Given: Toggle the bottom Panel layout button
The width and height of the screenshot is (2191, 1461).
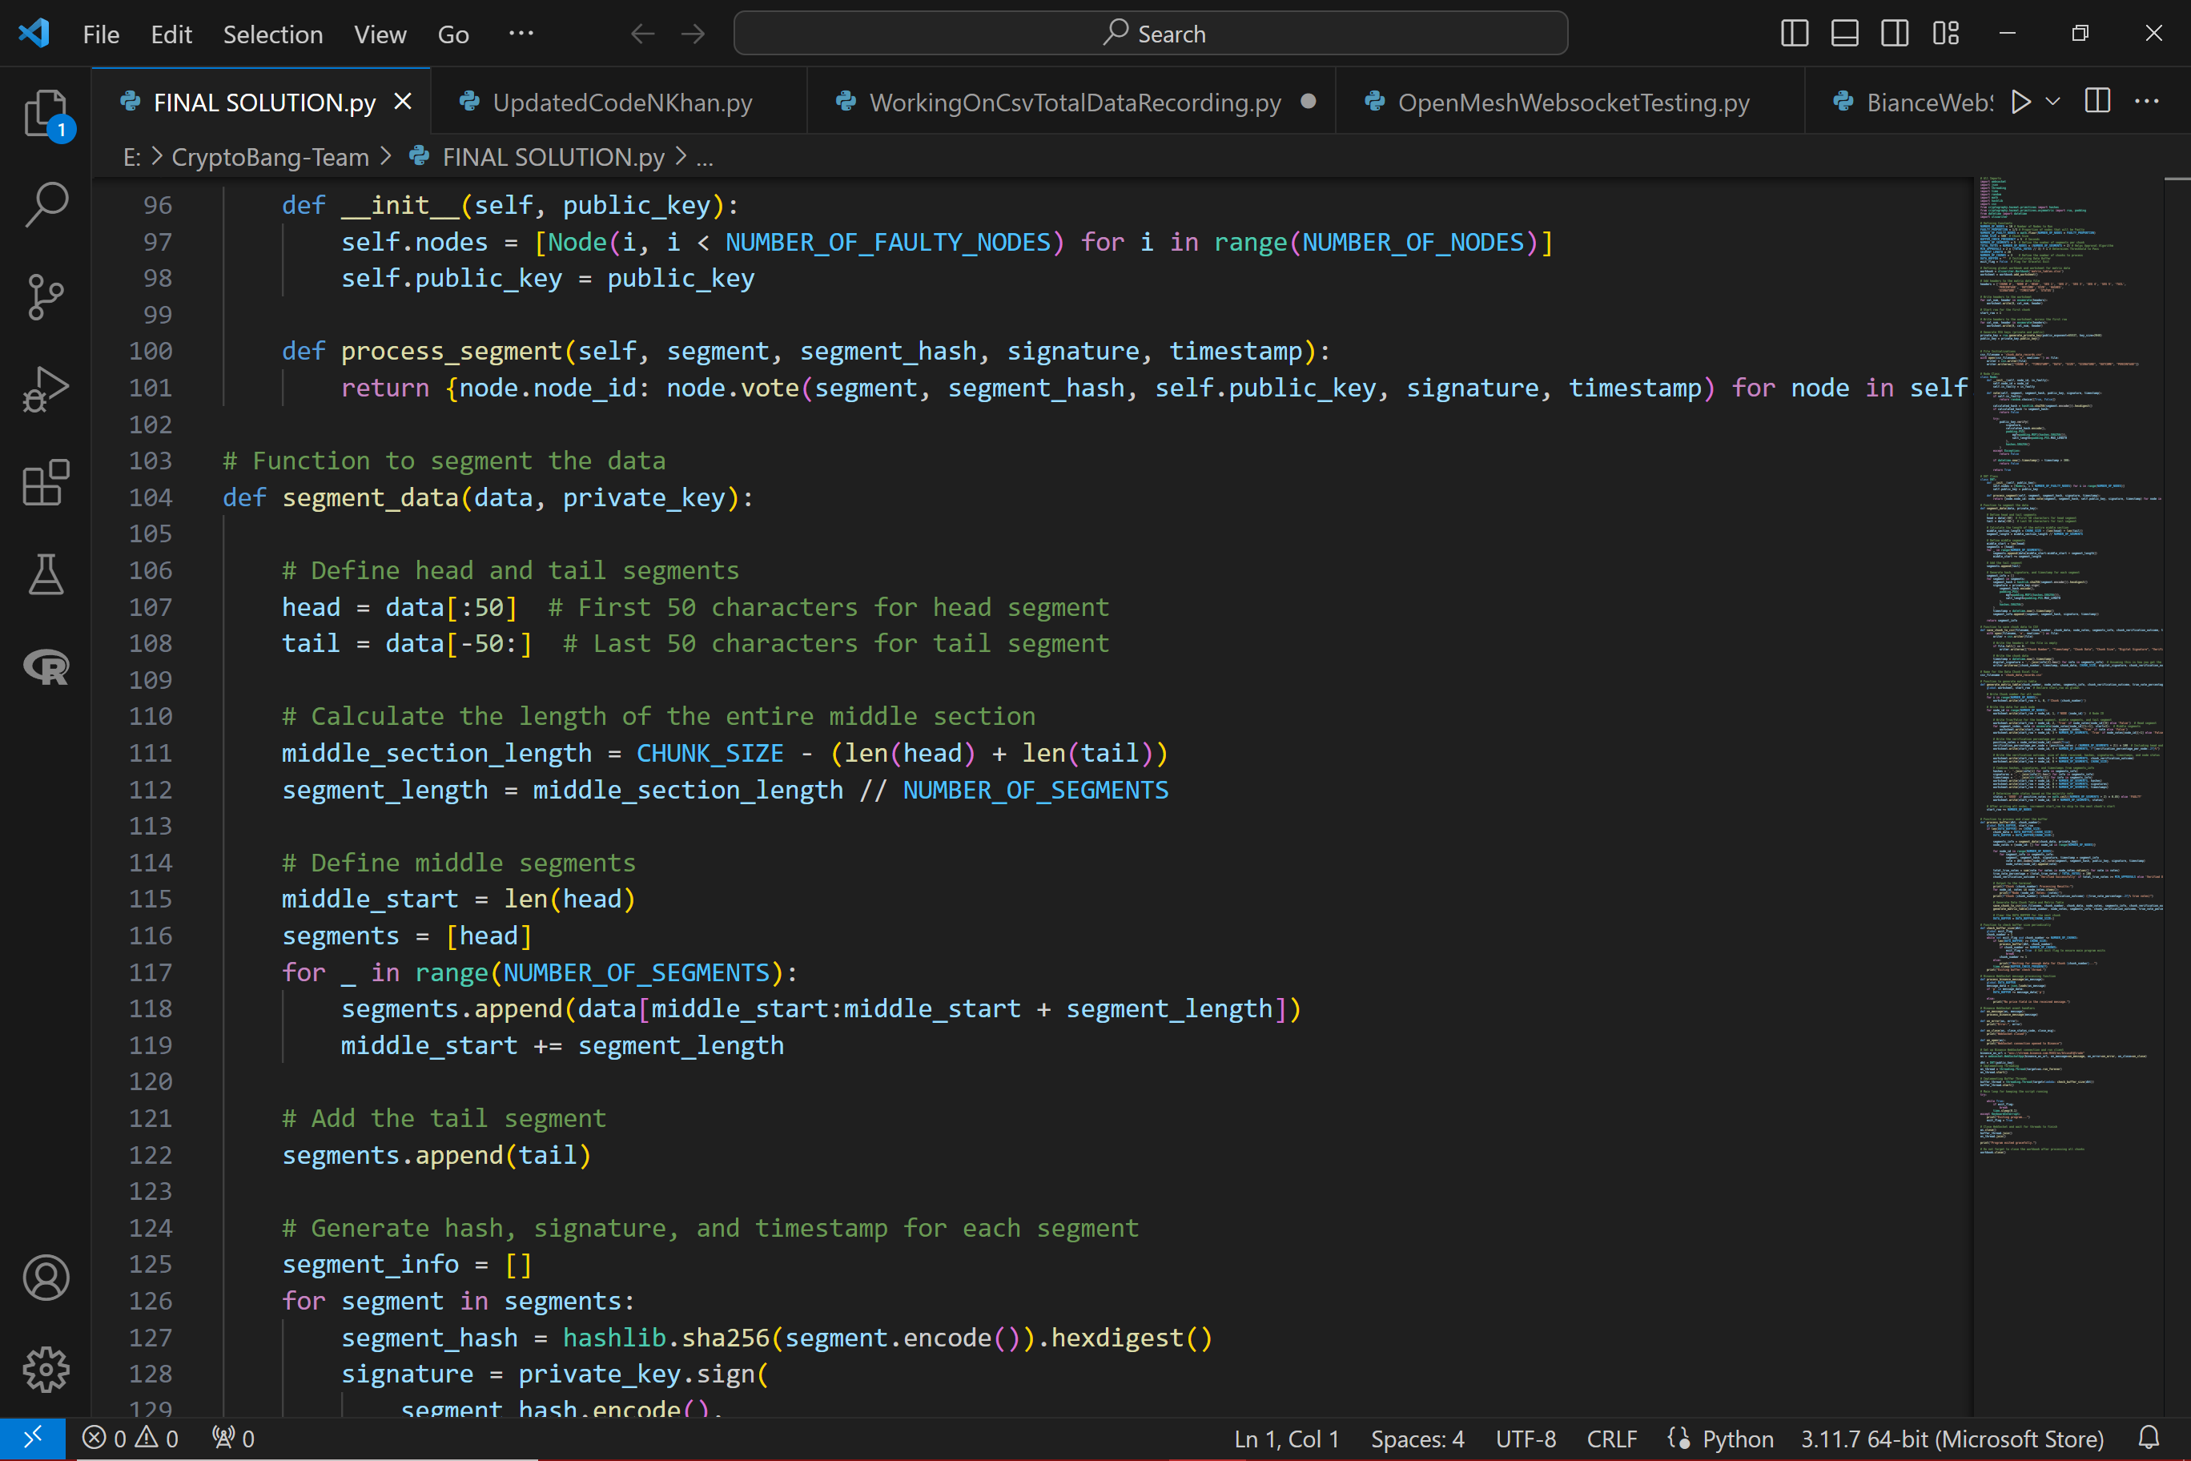Looking at the screenshot, I should click(x=1844, y=34).
